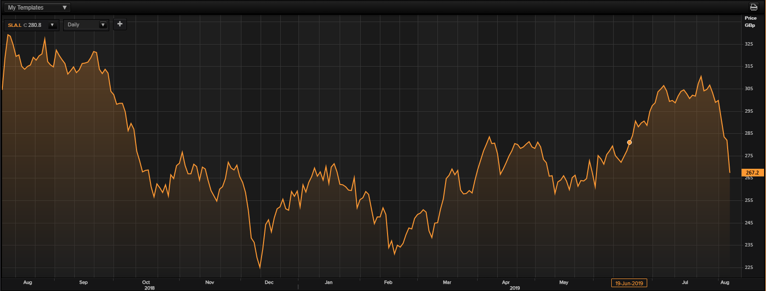Open the My Templates dropdown

[x=37, y=8]
